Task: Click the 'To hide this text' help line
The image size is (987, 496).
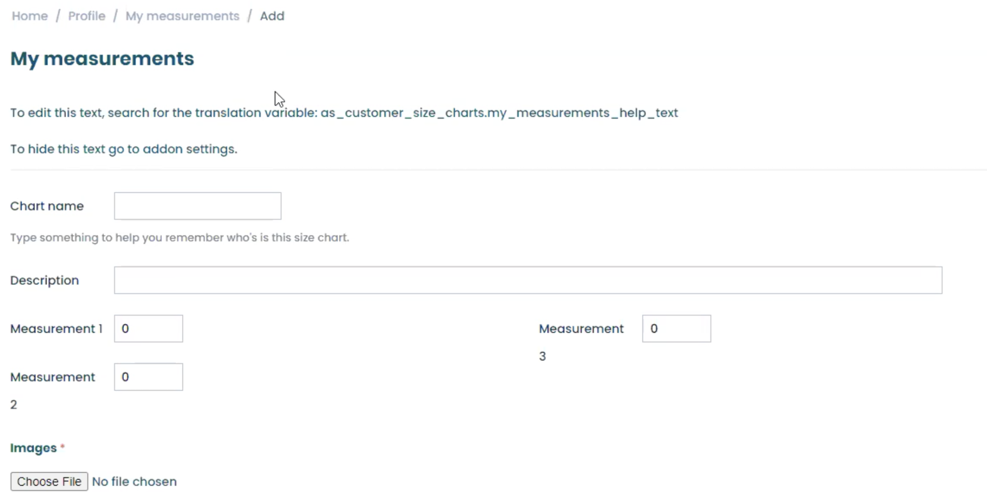Action: 124,149
